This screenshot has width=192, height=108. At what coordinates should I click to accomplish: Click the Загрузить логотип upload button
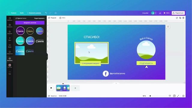30,23
